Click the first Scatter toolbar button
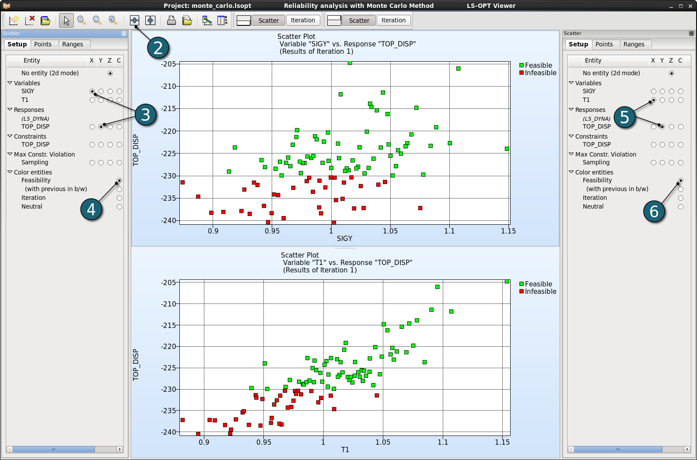The image size is (697, 460). click(268, 21)
